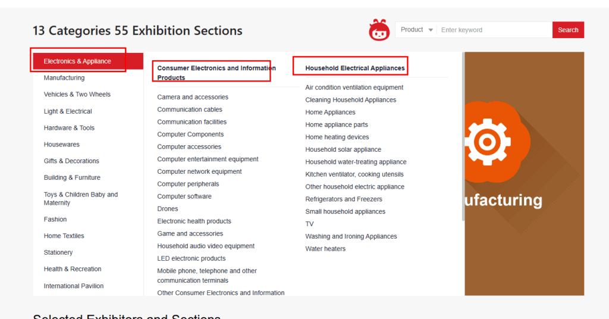Click LED electronic products link
Image resolution: width=609 pixels, height=319 pixels.
tap(191, 258)
